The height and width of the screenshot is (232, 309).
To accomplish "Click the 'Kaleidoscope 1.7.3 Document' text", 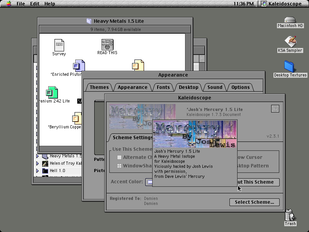I will coord(214,114).
